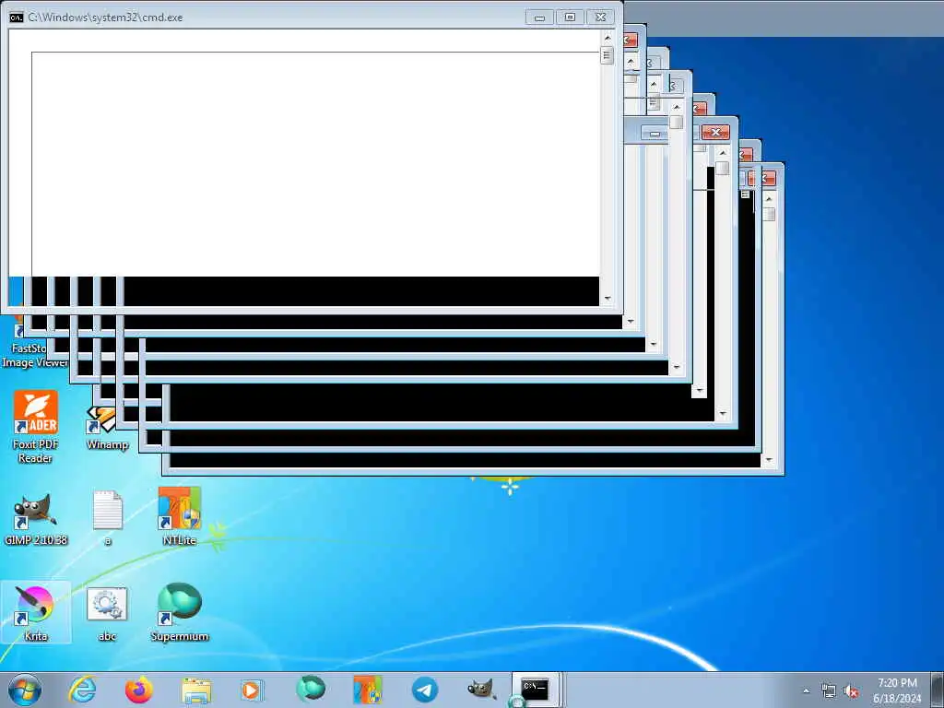
Task: Select the Foxit PDF Reader desktop icon
Action: [36, 426]
